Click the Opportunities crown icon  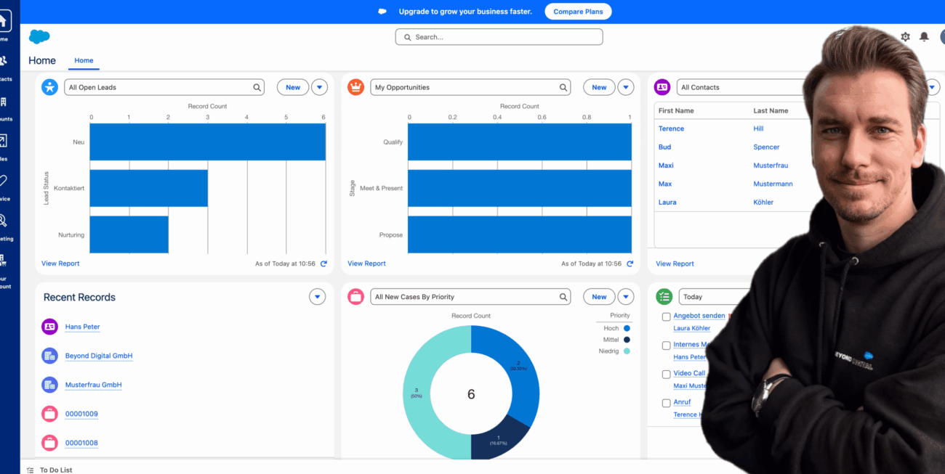355,87
